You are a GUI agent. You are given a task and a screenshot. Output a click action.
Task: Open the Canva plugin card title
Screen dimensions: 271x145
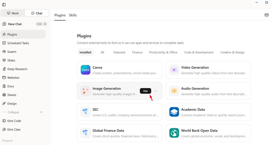pyautogui.click(x=97, y=68)
